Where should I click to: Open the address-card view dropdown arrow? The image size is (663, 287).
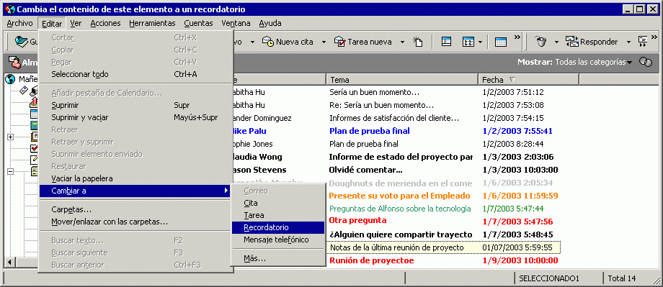tap(481, 42)
